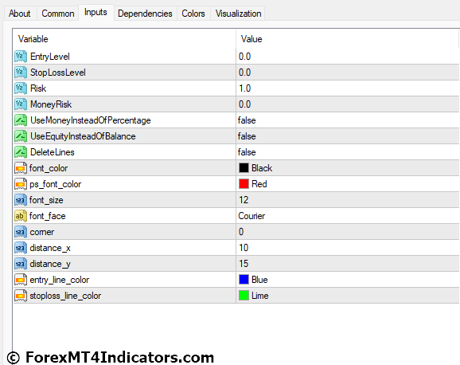Click the distance_y integer icon
The height and width of the screenshot is (365, 460).
21,264
